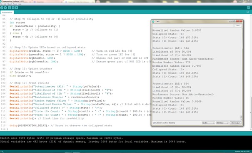
Task: Click 'State |0> Count: 148 (50.51%)' output
Action: [x=175, y=38]
